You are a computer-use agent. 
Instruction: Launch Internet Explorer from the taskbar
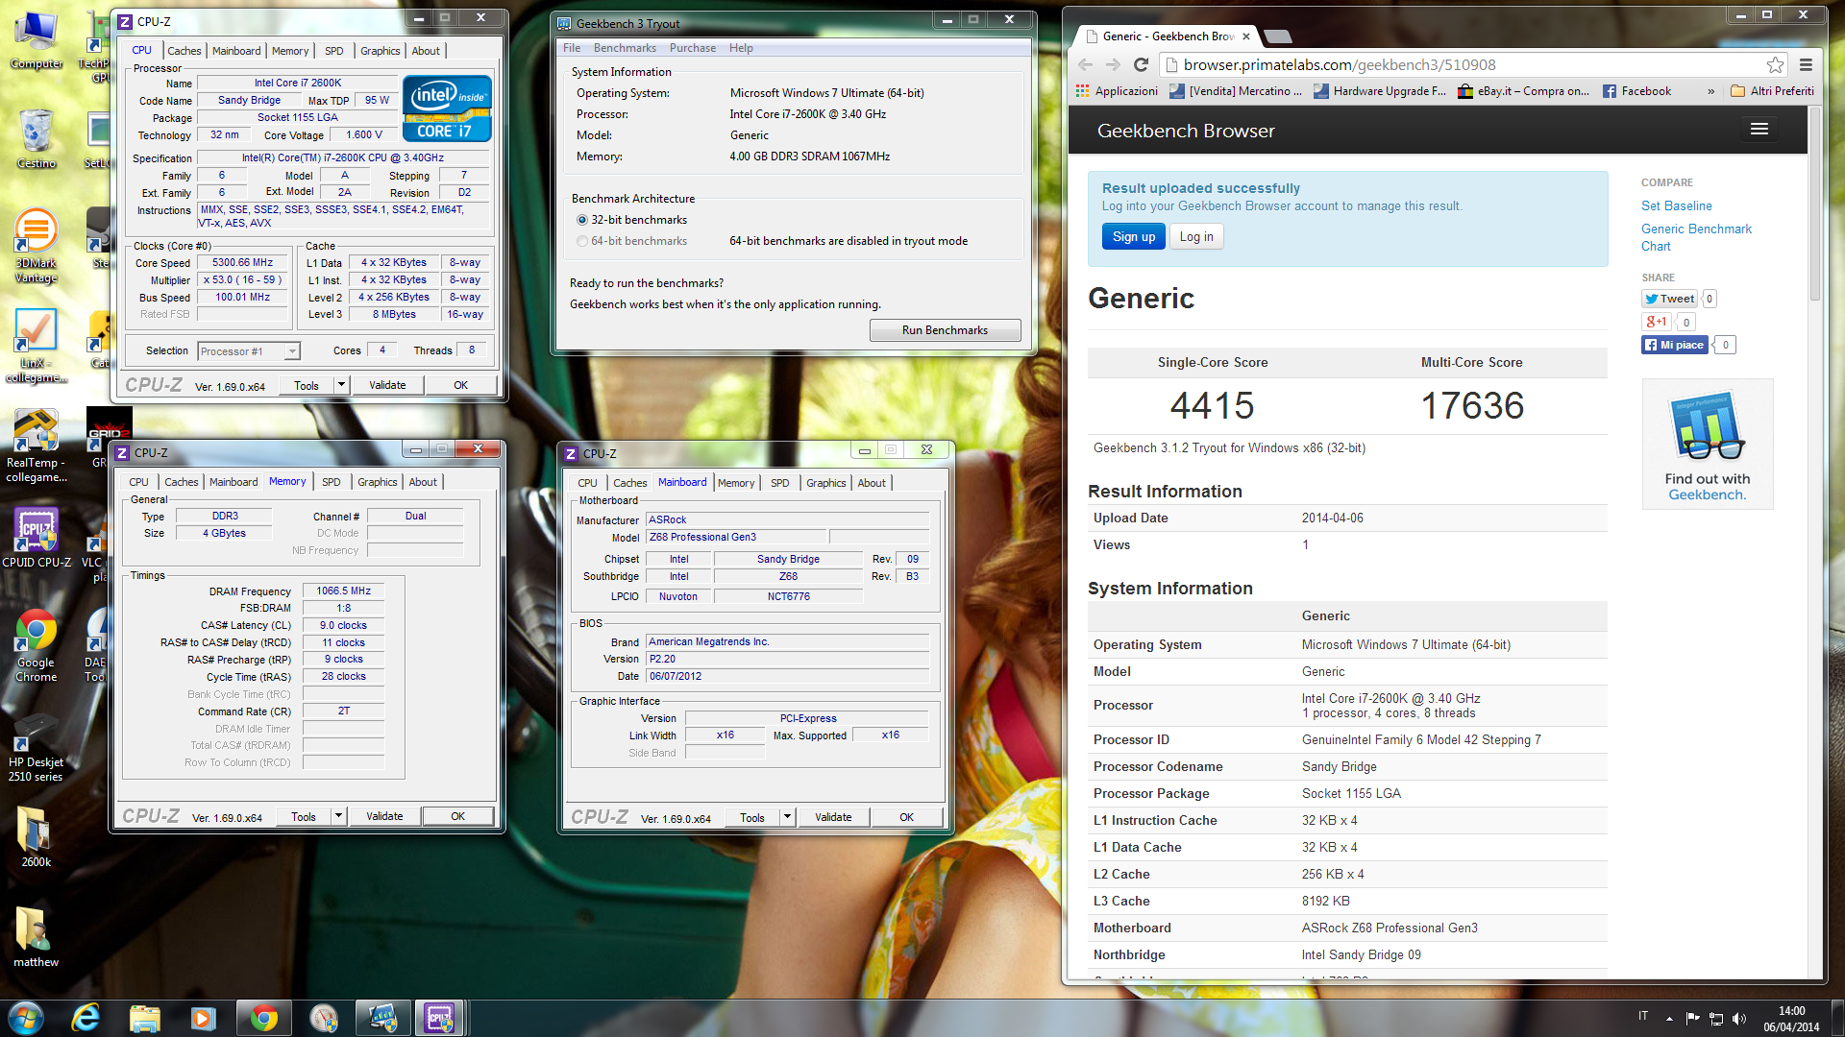pyautogui.click(x=86, y=1018)
